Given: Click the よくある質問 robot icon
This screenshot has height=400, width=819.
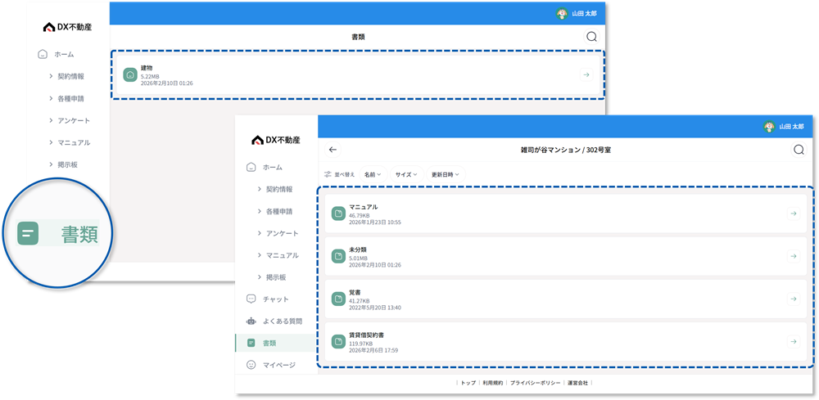Looking at the screenshot, I should pyautogui.click(x=251, y=321).
